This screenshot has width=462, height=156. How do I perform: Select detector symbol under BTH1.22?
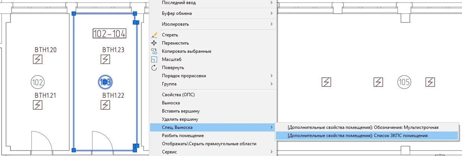tap(106, 105)
